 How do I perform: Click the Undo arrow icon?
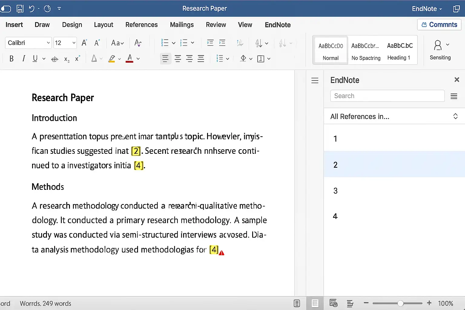coord(31,9)
